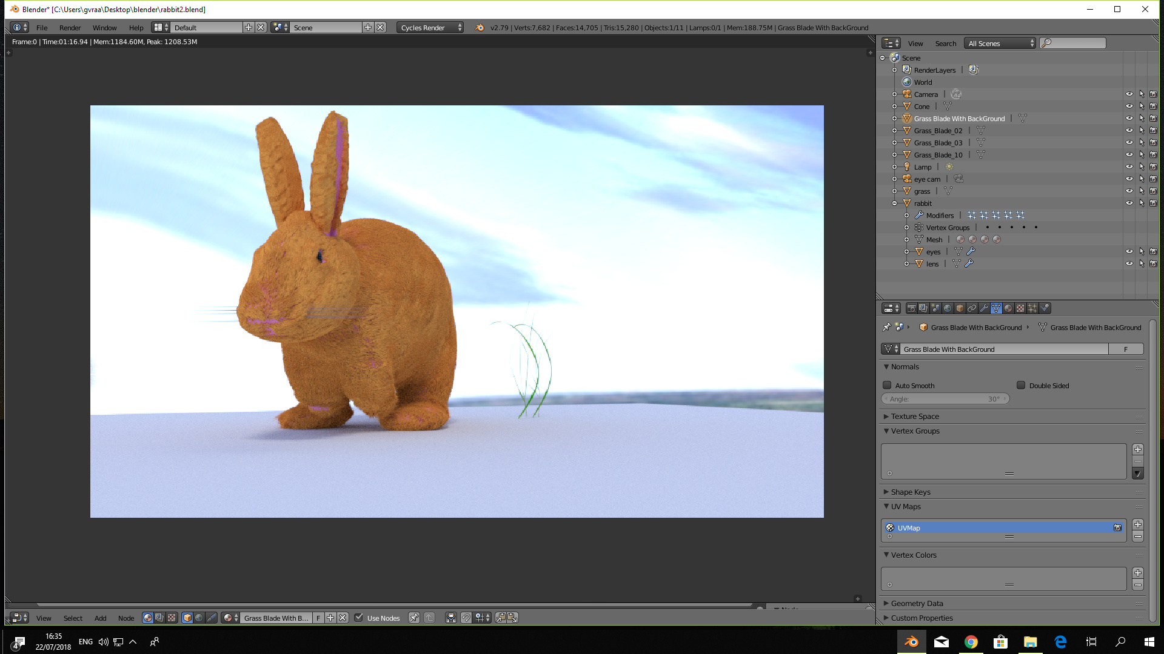Viewport: 1164px width, 654px height.
Task: Collapse the Vertex Colors panel
Action: (x=914, y=555)
